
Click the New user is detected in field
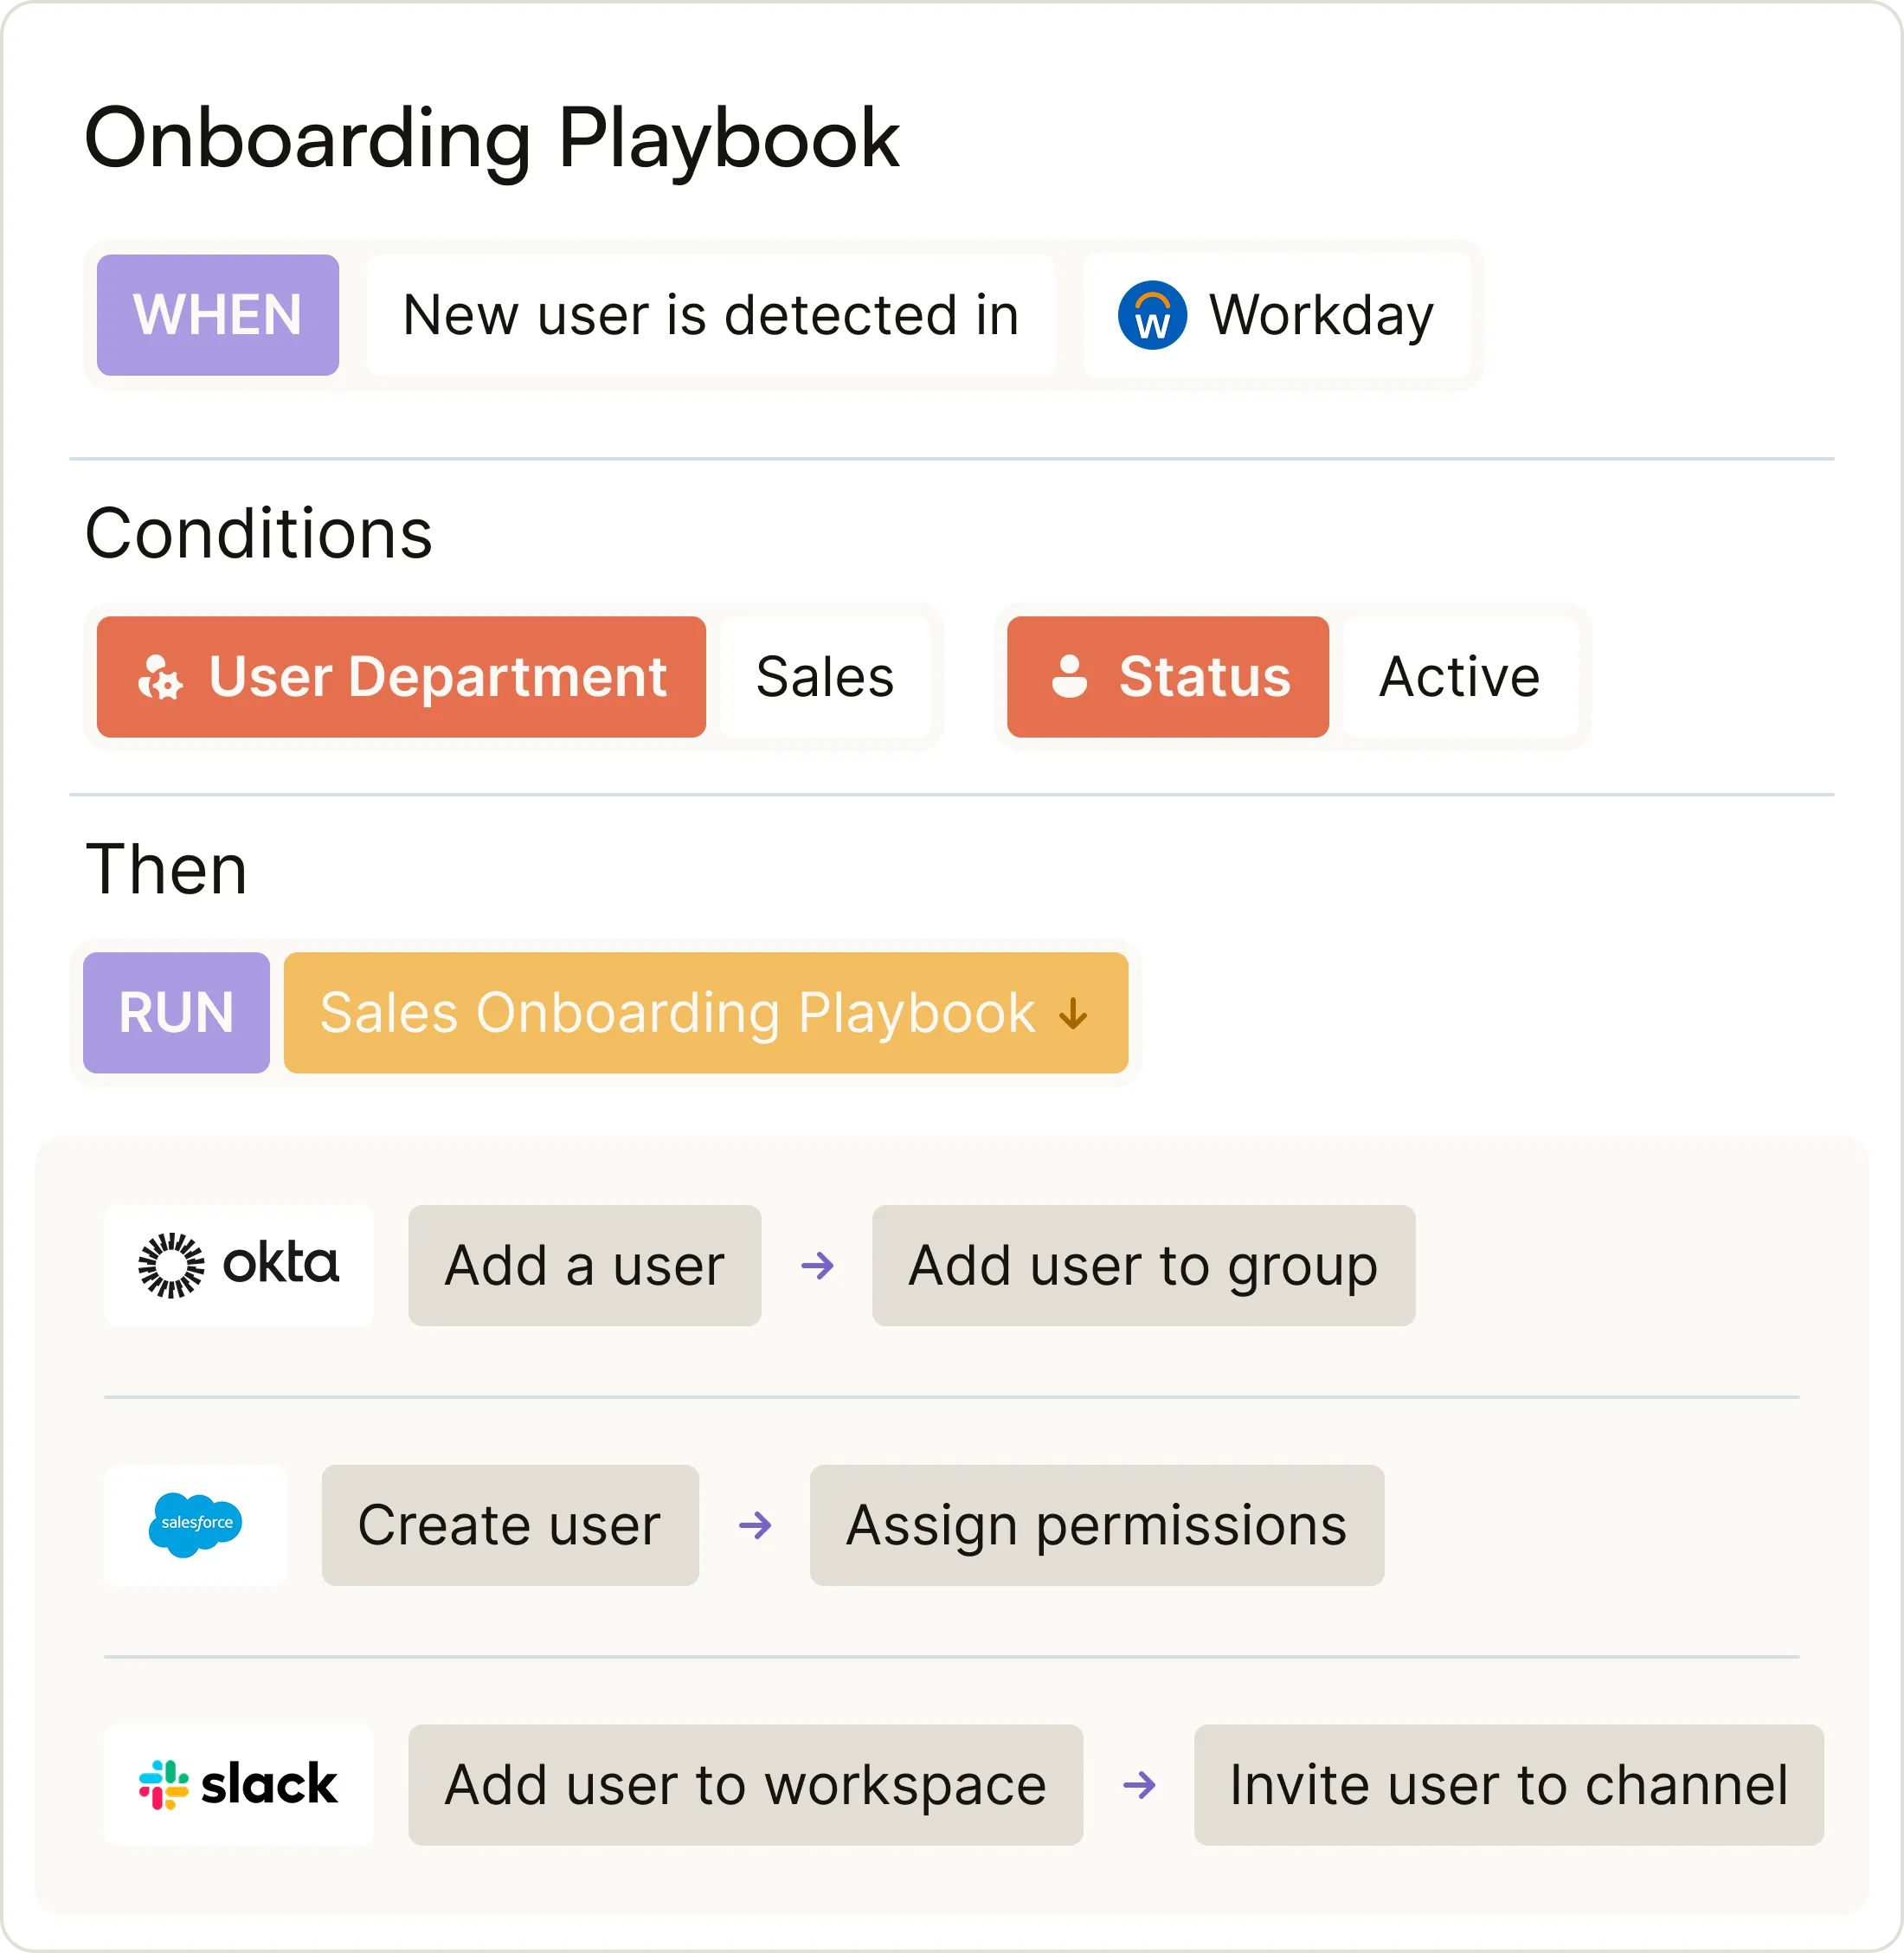(x=711, y=315)
